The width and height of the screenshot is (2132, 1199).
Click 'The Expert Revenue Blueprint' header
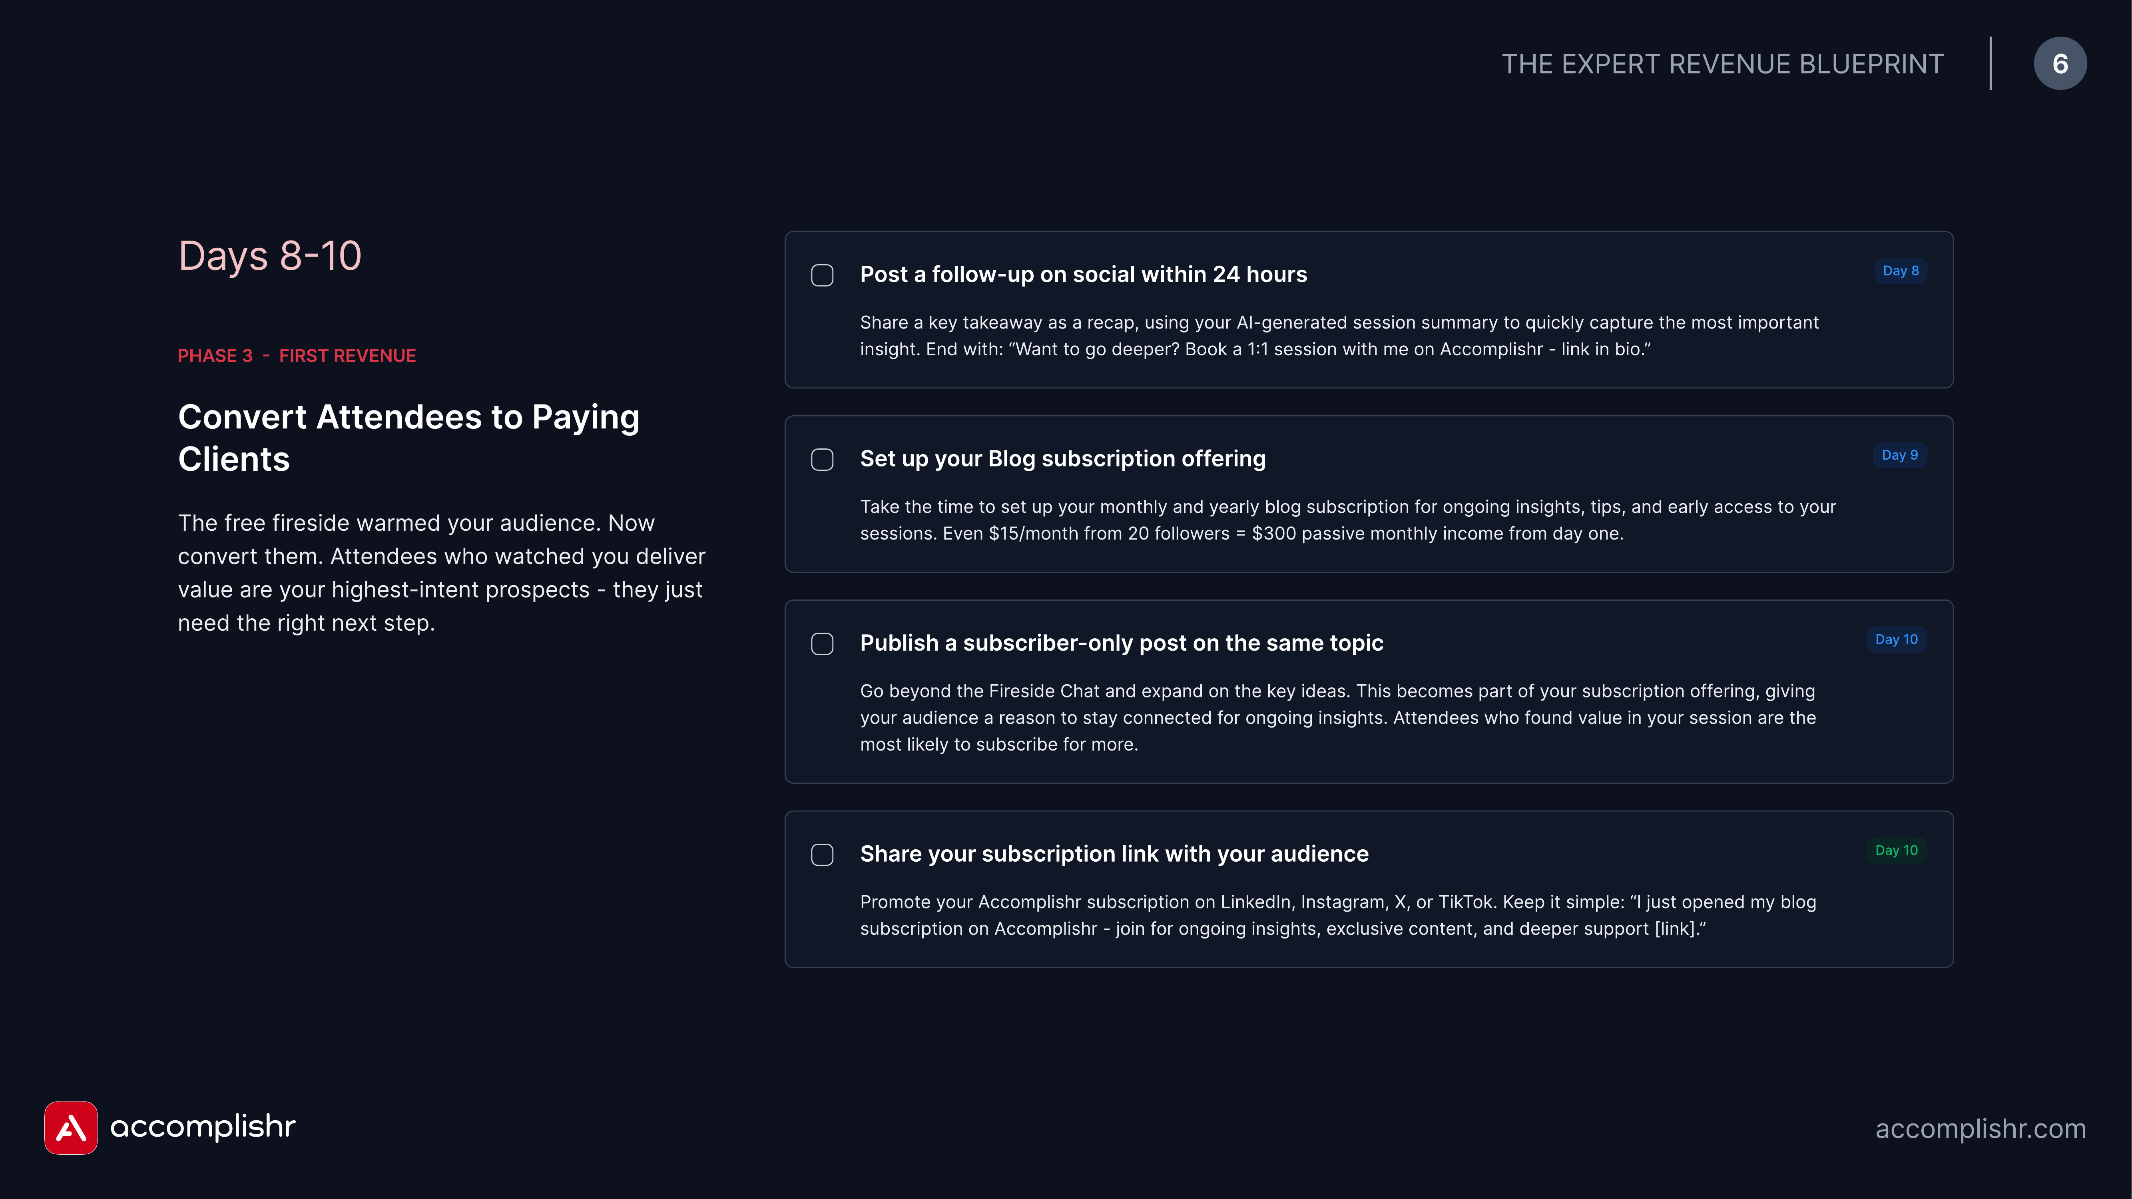pyautogui.click(x=1722, y=64)
